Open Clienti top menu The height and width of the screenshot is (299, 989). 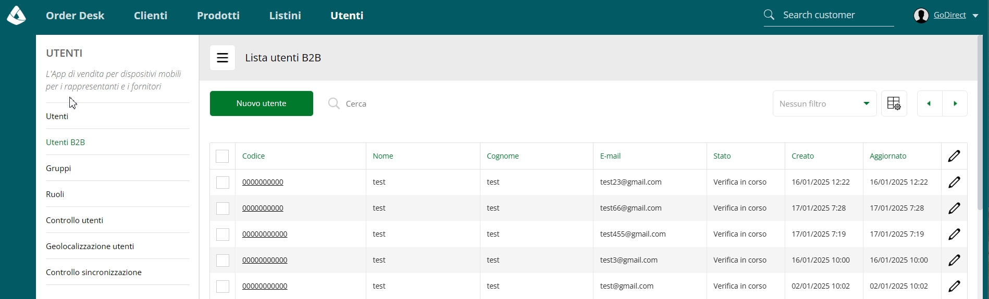point(151,16)
